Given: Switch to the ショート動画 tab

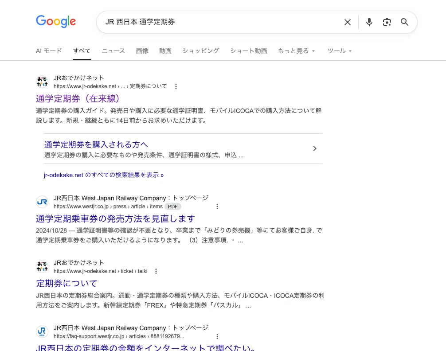Looking at the screenshot, I should pyautogui.click(x=249, y=51).
